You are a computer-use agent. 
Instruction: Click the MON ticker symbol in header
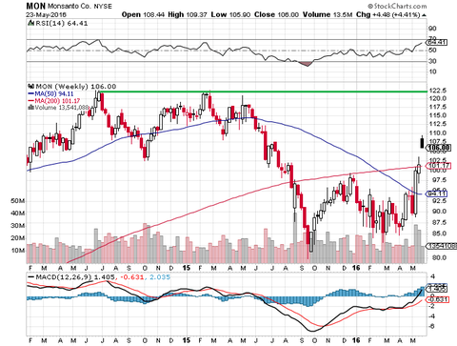point(36,6)
